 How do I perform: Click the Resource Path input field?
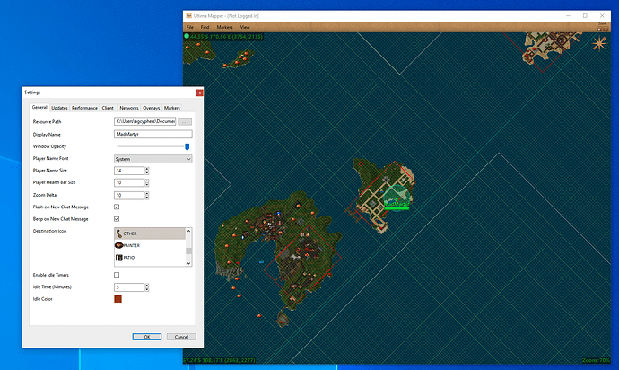pos(144,121)
